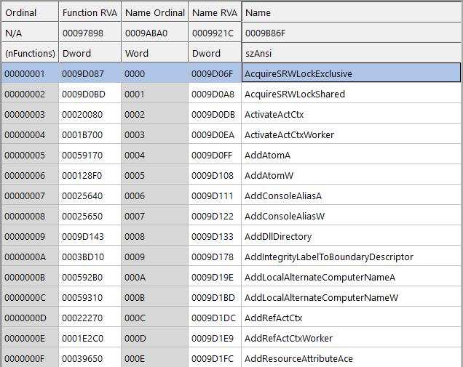Click Function RVA value 0009D143

pos(90,236)
